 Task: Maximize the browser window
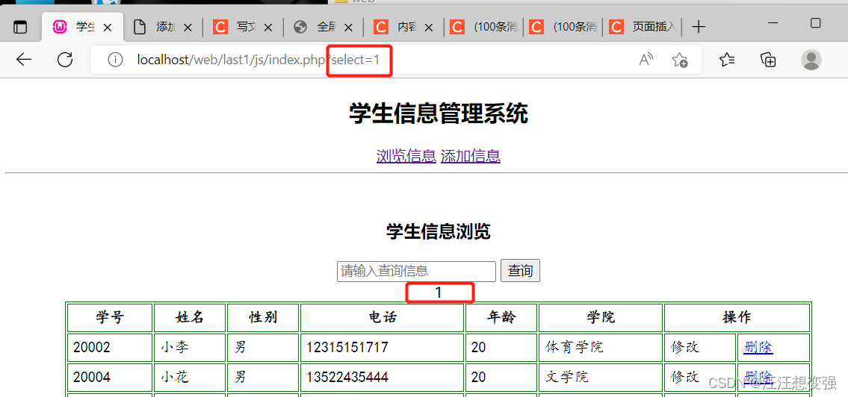[816, 23]
